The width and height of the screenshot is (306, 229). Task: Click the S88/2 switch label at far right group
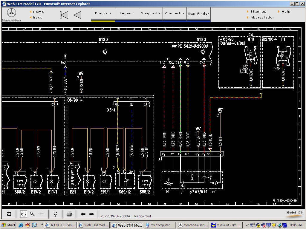coord(145,192)
